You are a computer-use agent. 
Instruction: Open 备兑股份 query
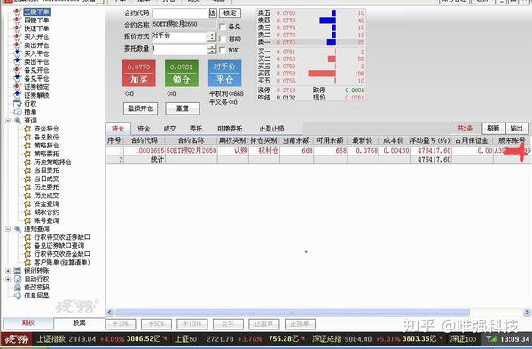[46, 137]
